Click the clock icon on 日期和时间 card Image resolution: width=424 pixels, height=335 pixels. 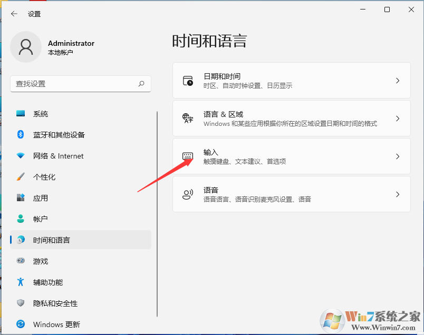(188, 81)
